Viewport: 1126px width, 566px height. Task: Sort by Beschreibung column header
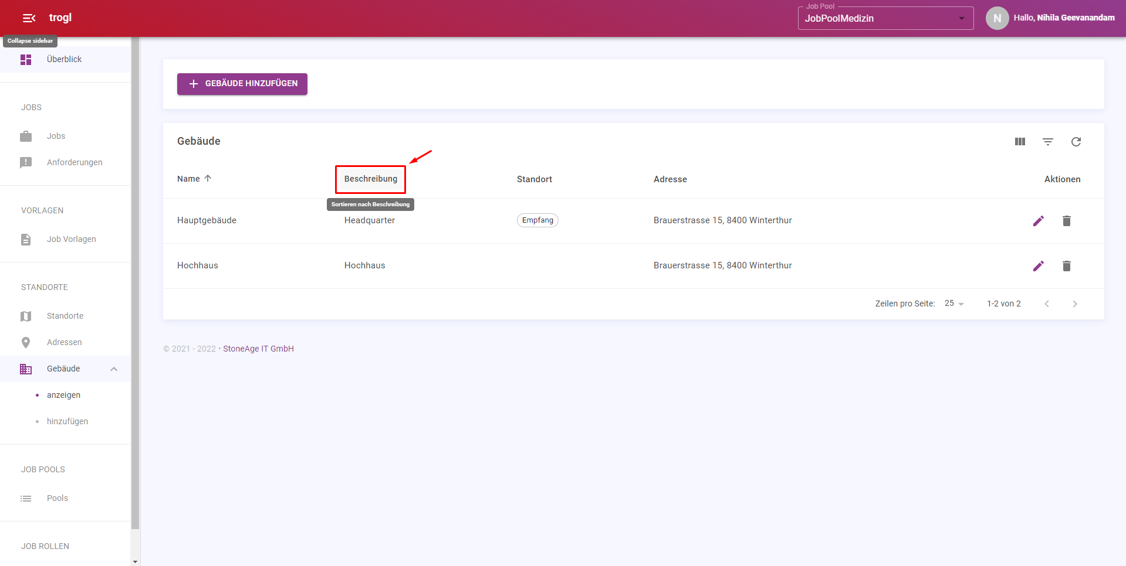click(371, 179)
